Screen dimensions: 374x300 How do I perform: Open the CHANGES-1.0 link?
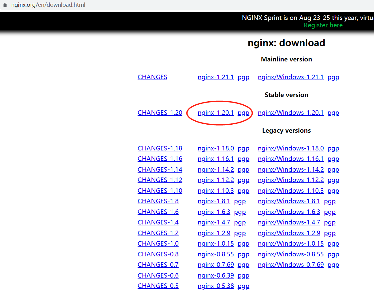(158, 244)
